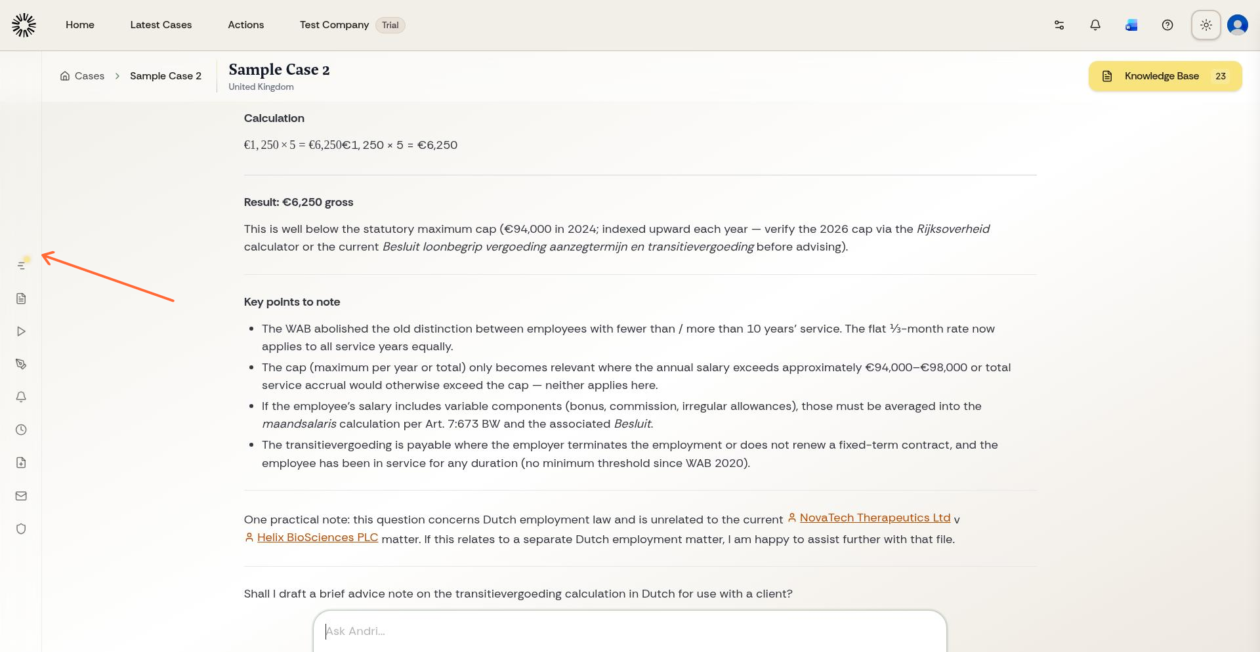Open the settings sliders icon in header
1260x652 pixels.
point(1059,25)
